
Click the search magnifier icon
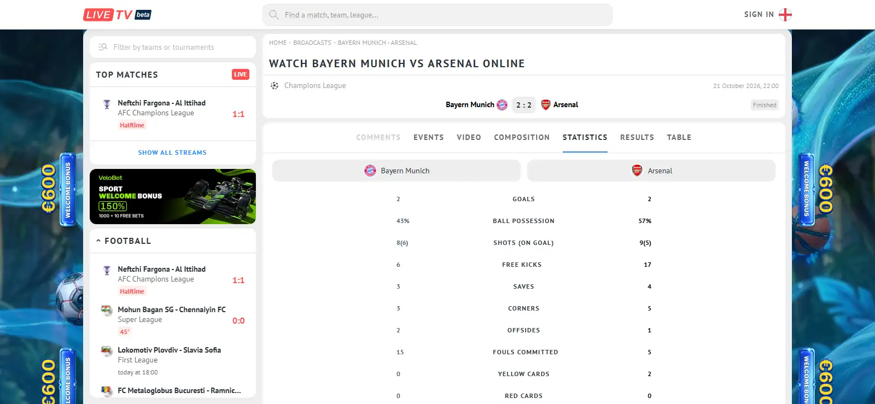274,15
